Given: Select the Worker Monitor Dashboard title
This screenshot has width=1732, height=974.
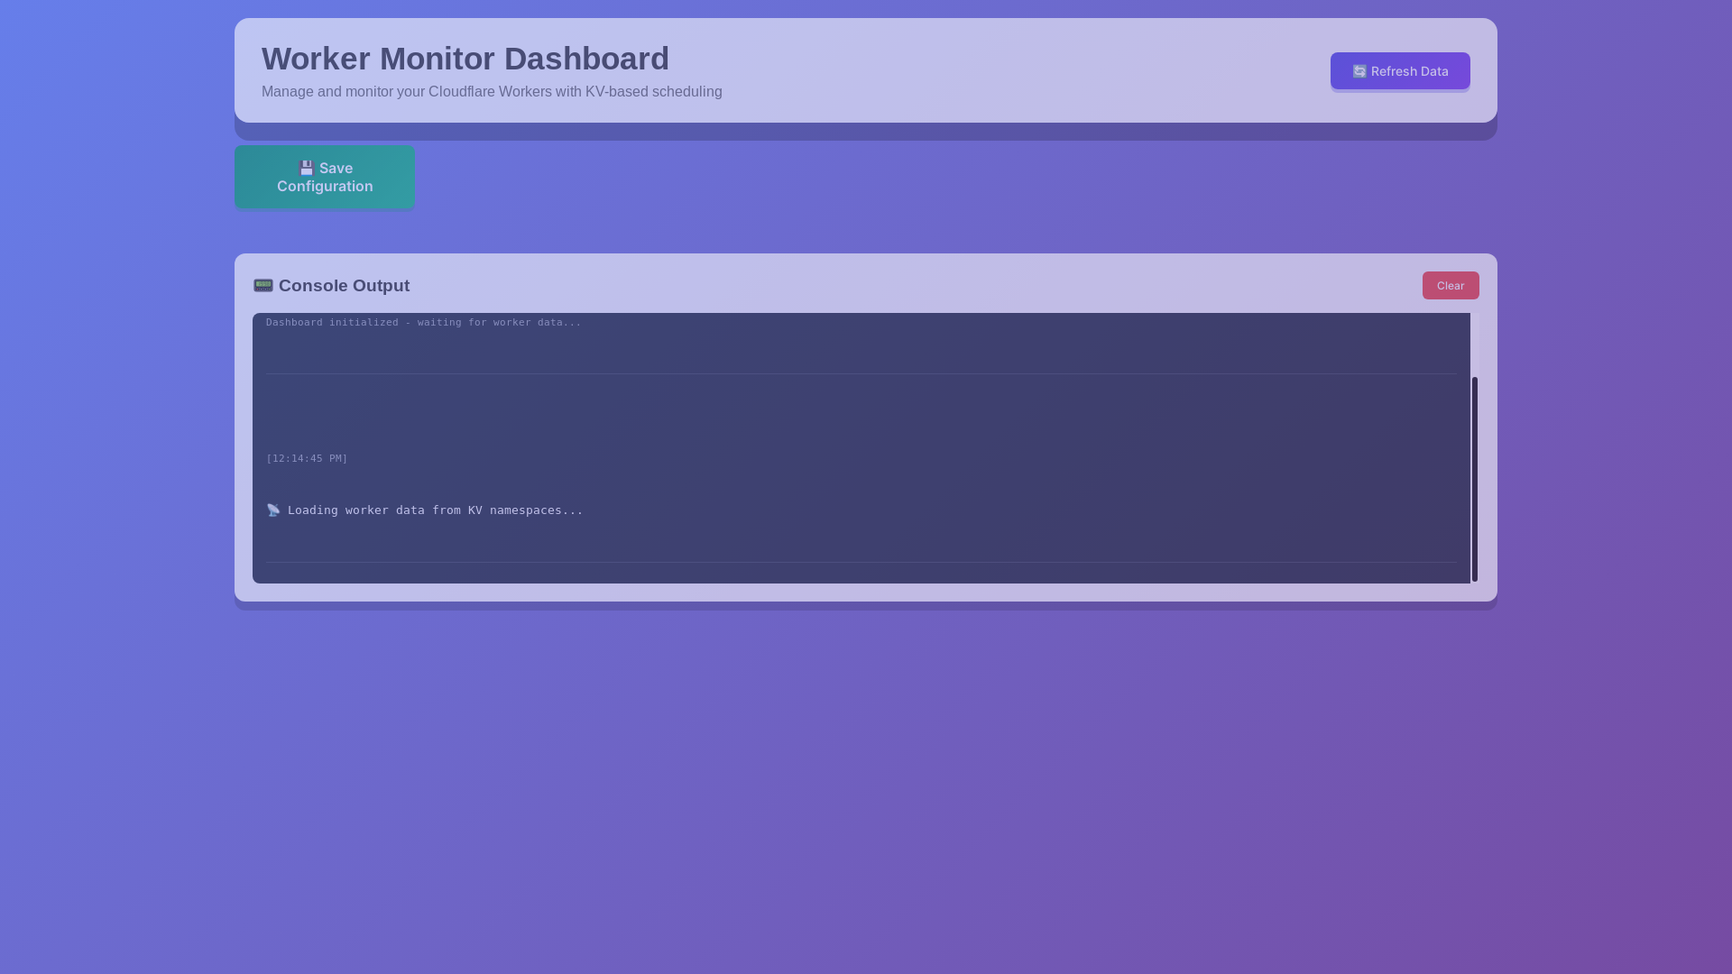Looking at the screenshot, I should coord(465,59).
